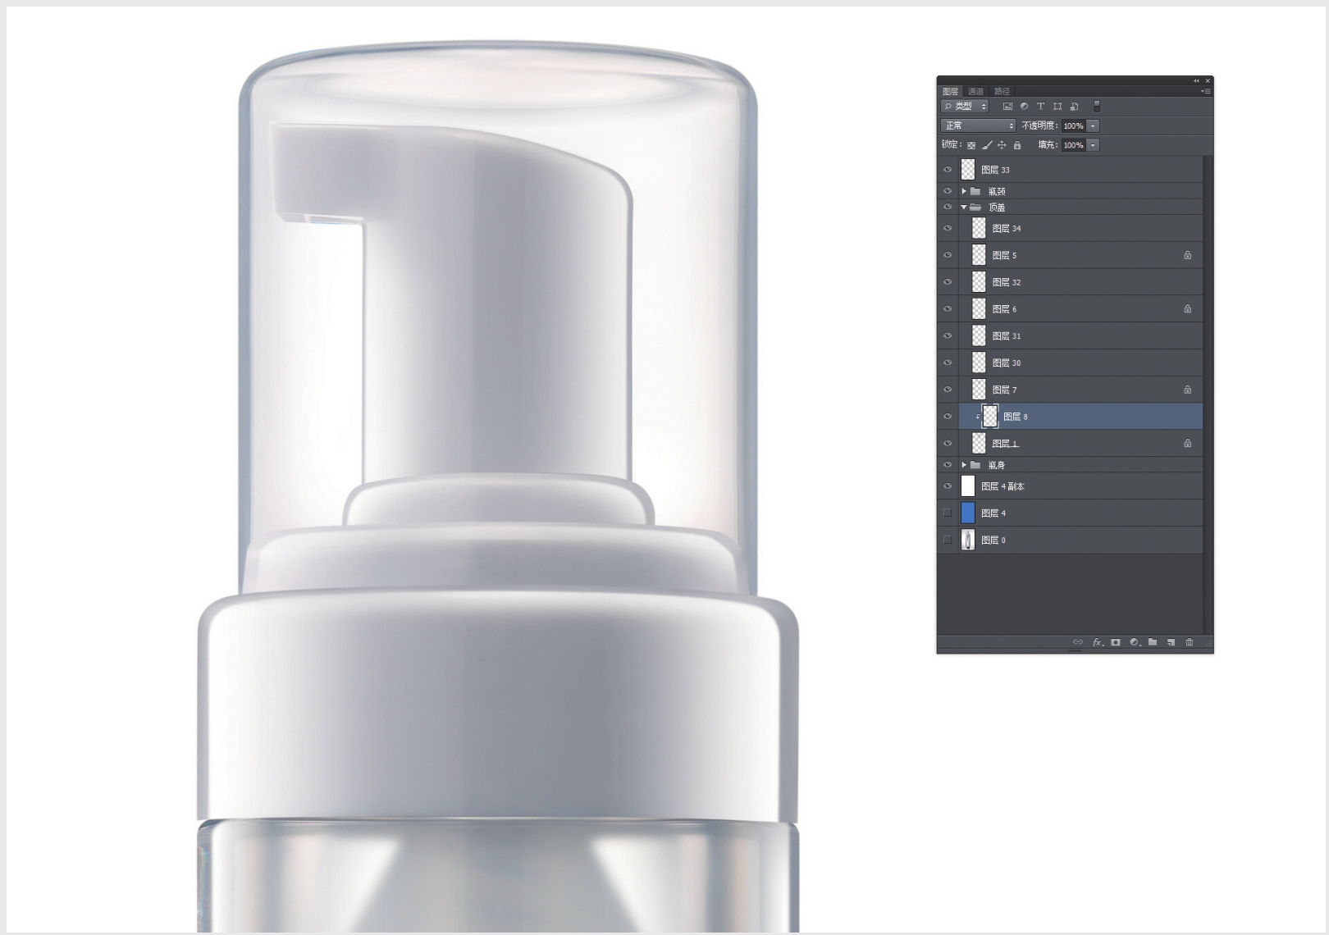
Task: Click the create new group folder icon
Action: coord(1153,642)
